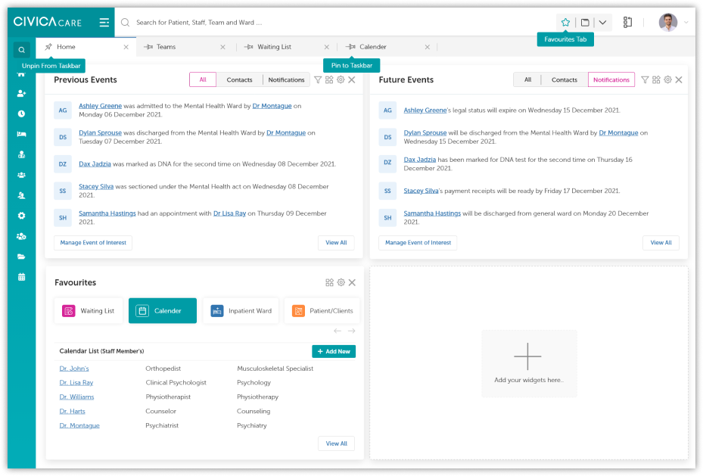Image resolution: width=703 pixels, height=476 pixels.
Task: Expand the user profile dropdown arrow
Action: 686,23
